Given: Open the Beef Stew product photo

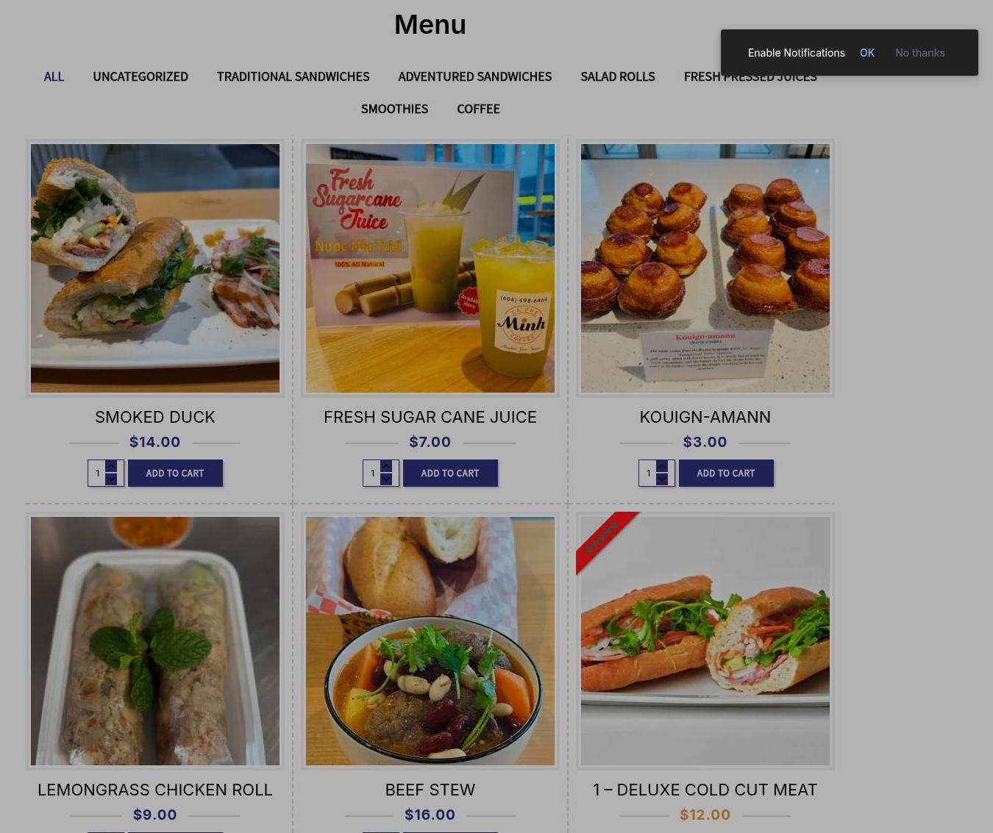Looking at the screenshot, I should [x=430, y=641].
